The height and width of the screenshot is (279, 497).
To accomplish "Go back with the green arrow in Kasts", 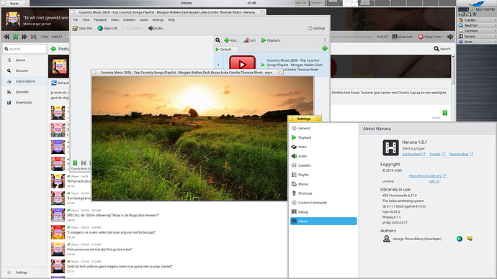I will 53,49.
